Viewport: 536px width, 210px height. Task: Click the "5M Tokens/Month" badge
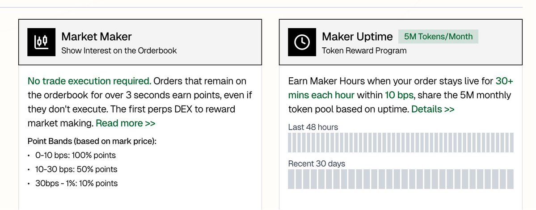click(x=438, y=37)
